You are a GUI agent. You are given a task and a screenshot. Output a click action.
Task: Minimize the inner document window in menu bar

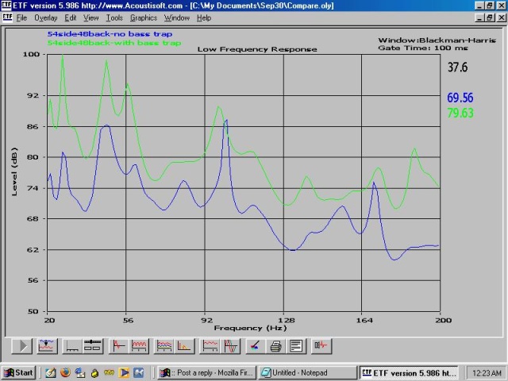pos(479,17)
